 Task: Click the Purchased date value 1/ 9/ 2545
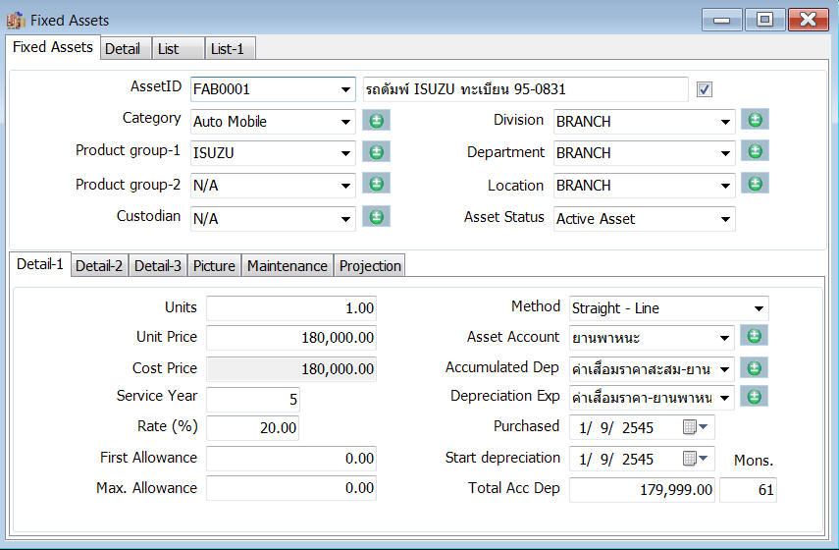616,428
